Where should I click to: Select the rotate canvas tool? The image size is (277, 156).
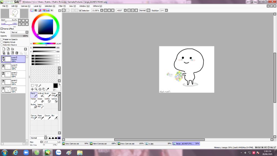pyautogui.click(x=40, y=89)
